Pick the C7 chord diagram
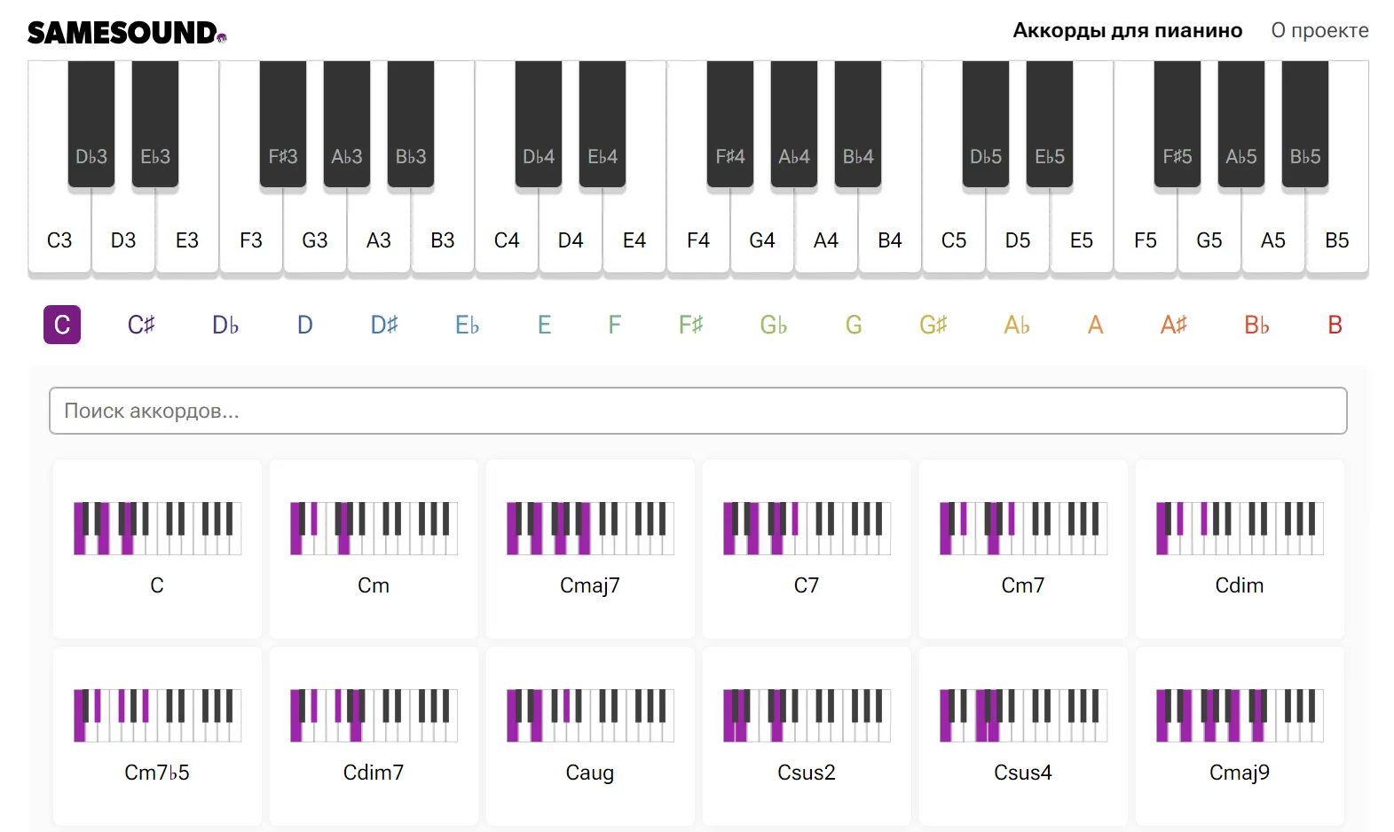 [x=807, y=548]
